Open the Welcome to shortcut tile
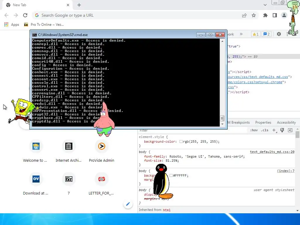This screenshot has height=225, width=300. pyautogui.click(x=36, y=151)
